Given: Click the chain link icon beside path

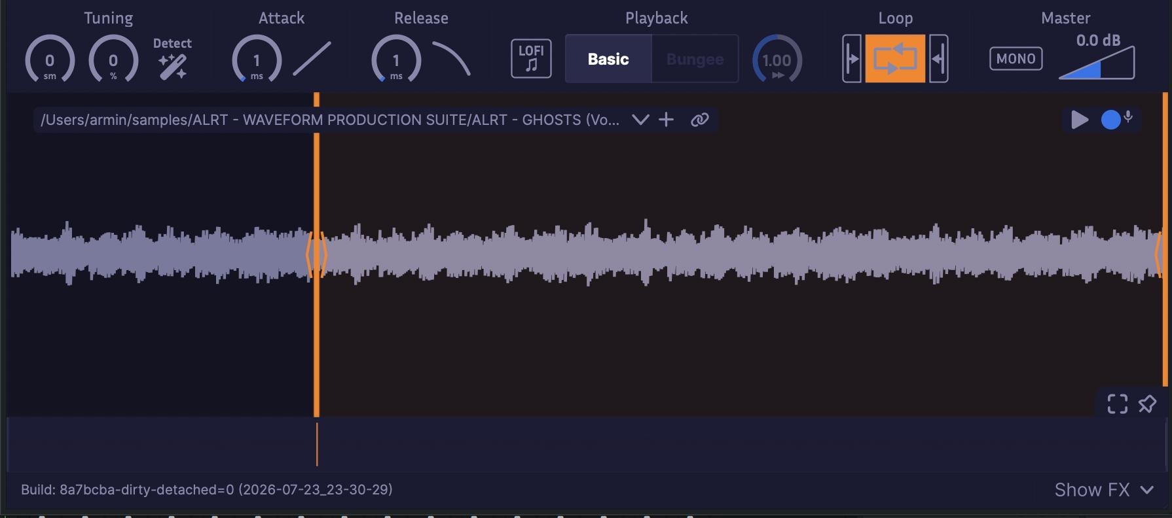Looking at the screenshot, I should click(699, 120).
